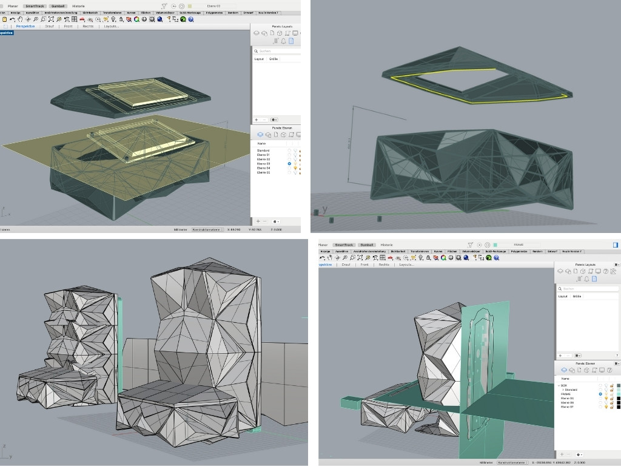This screenshot has width=621, height=466.
Task: Click the bell notifications icon in bottom-right Layouts panel
Action: 586,279
